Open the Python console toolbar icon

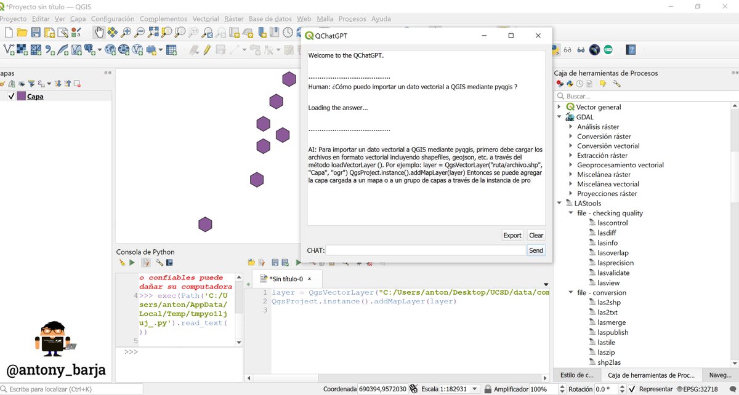click(x=557, y=49)
